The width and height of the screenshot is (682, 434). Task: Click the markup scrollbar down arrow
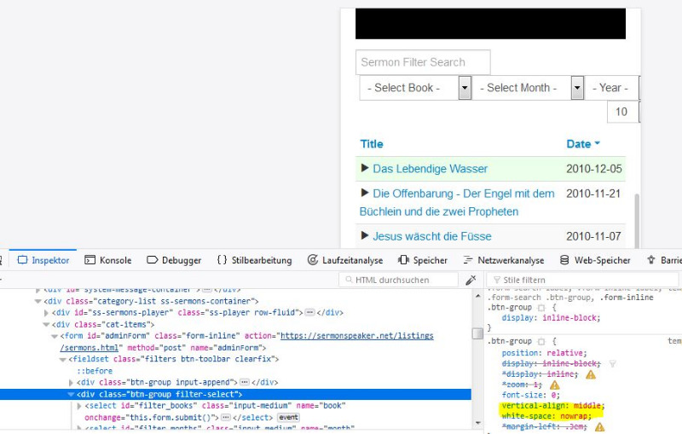click(x=478, y=423)
